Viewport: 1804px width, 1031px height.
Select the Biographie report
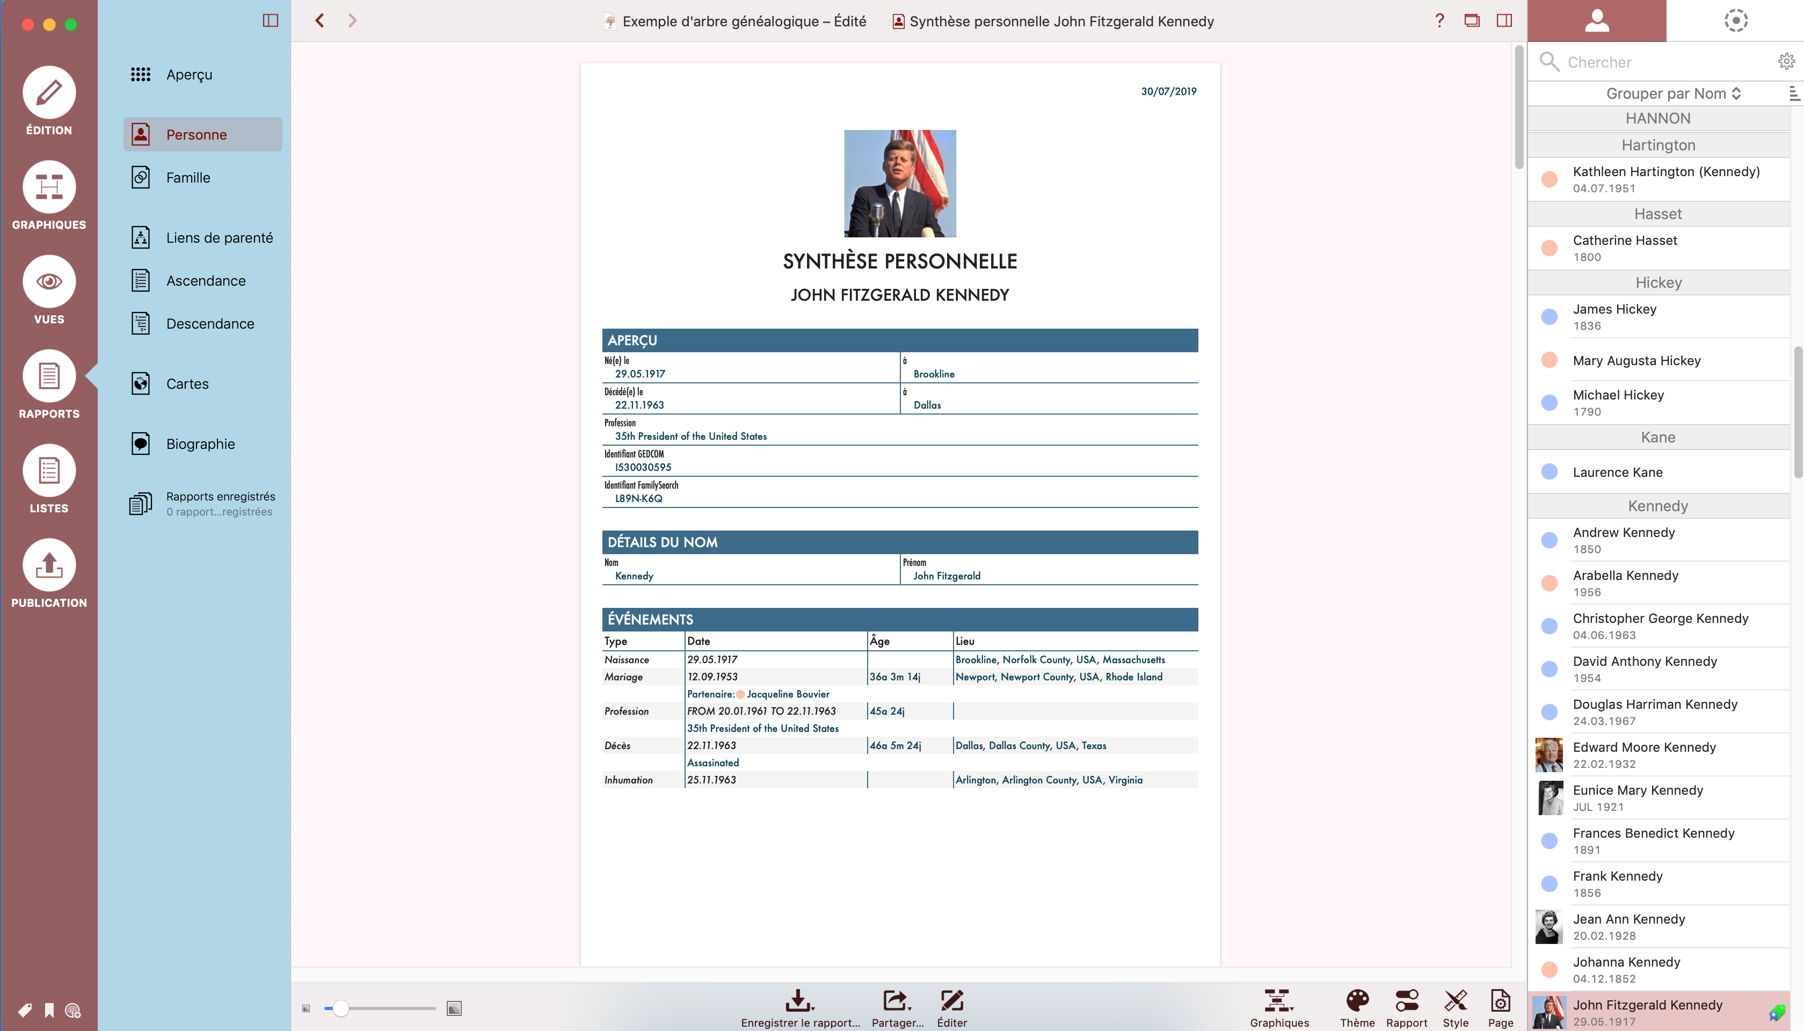point(202,444)
